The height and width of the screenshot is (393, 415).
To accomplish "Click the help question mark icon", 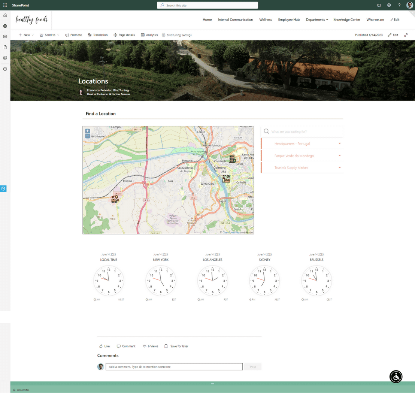I will click(399, 5).
